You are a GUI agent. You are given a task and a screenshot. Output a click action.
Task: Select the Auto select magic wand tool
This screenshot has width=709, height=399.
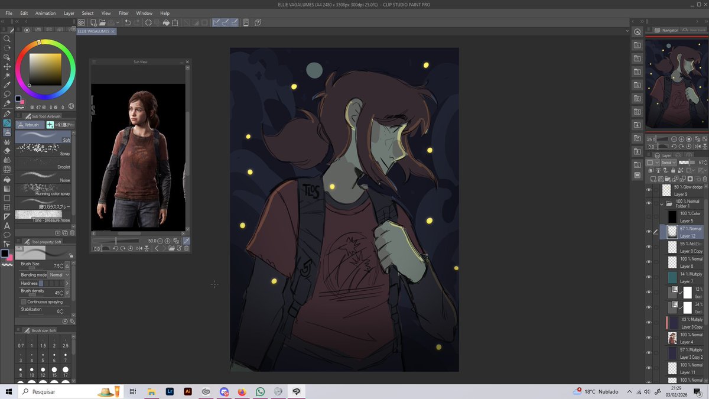tap(7, 76)
